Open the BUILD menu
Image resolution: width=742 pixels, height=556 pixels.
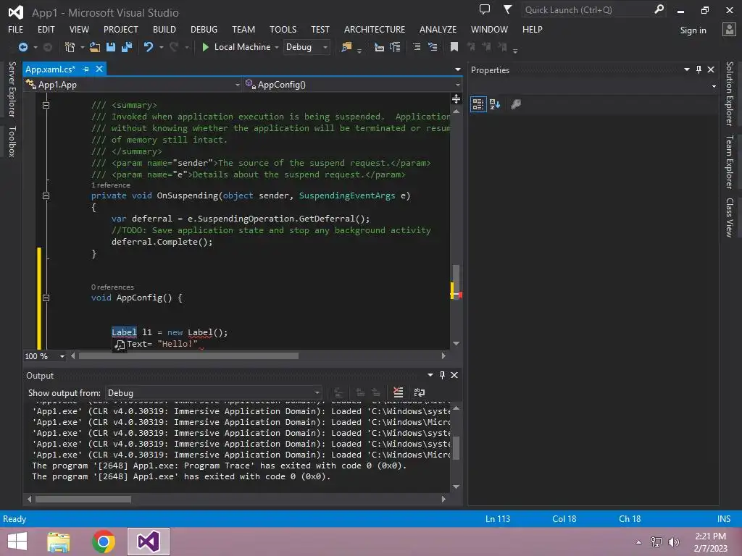[164, 29]
